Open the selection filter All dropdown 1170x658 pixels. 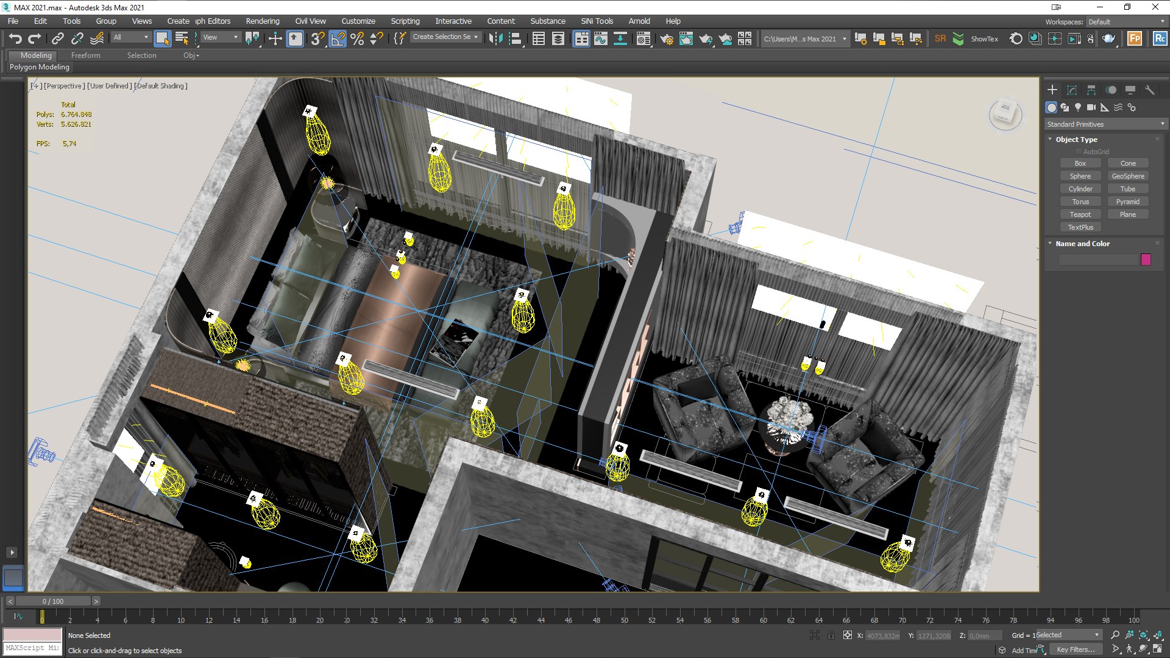click(130, 38)
